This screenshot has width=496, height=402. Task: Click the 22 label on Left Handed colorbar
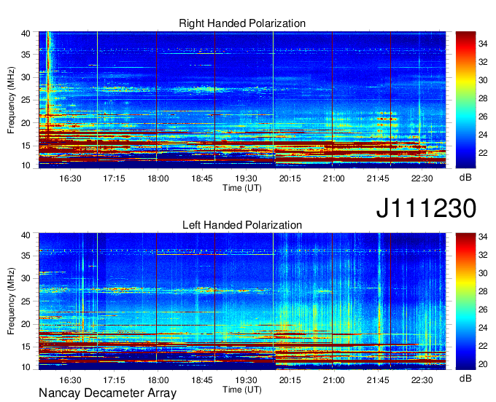[483, 346]
